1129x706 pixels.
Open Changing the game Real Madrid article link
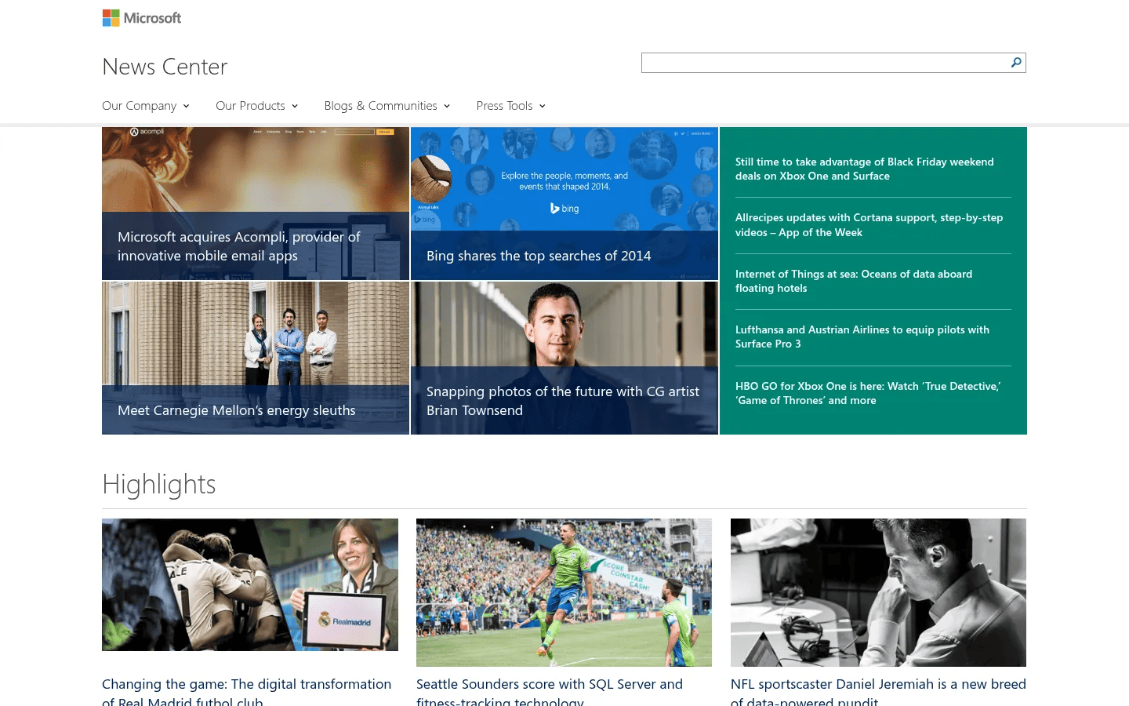point(246,692)
